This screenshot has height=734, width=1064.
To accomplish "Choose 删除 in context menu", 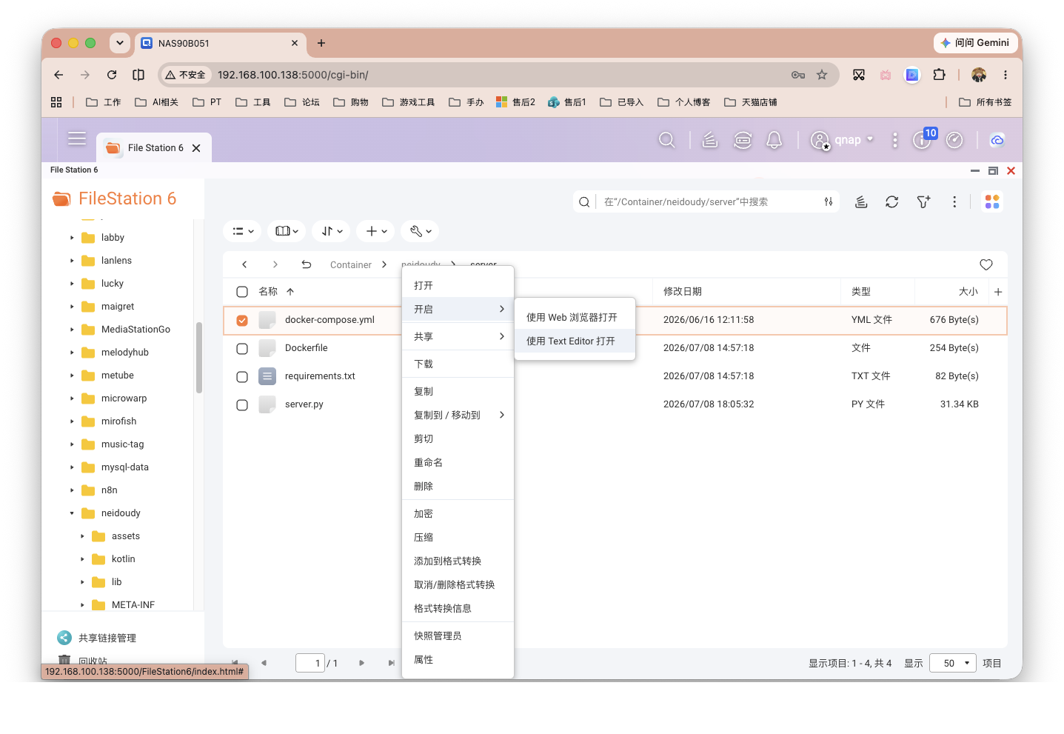I will [x=458, y=487].
